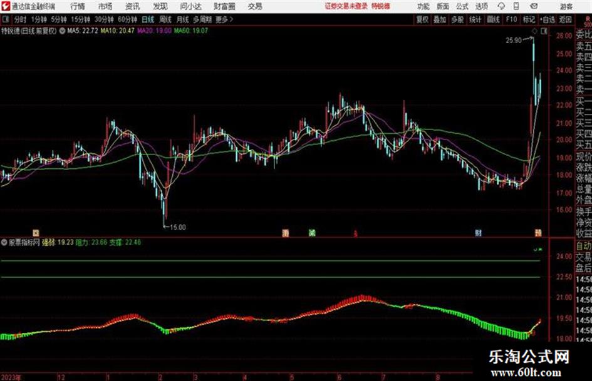Viewport: 592px width, 381px height.
Task: Click the round icon beside 股票指标网 indicator
Action: (4, 243)
